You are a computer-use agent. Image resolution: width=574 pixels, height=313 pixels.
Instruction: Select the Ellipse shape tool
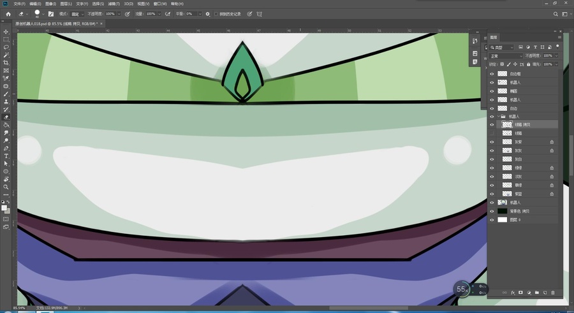[x=6, y=171]
